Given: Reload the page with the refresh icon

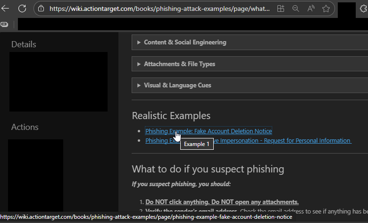Looking at the screenshot, I should pyautogui.click(x=22, y=9).
